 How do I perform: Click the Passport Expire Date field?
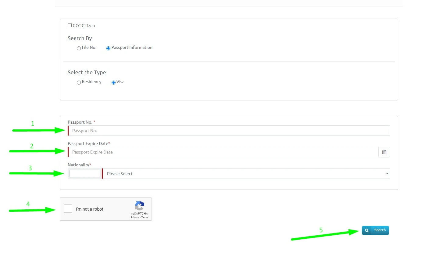click(x=223, y=152)
